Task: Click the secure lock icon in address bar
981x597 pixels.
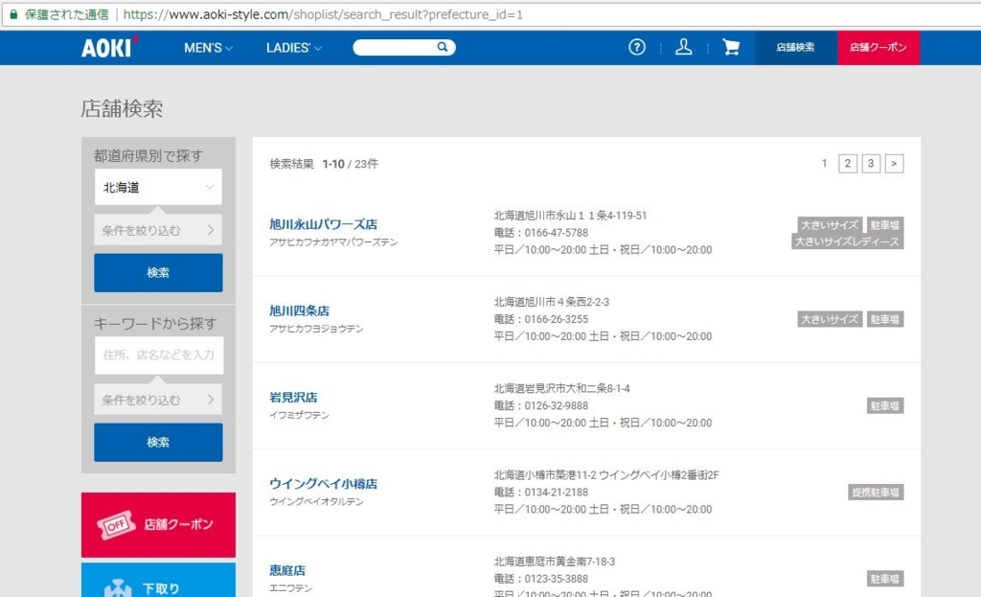Action: (x=13, y=14)
